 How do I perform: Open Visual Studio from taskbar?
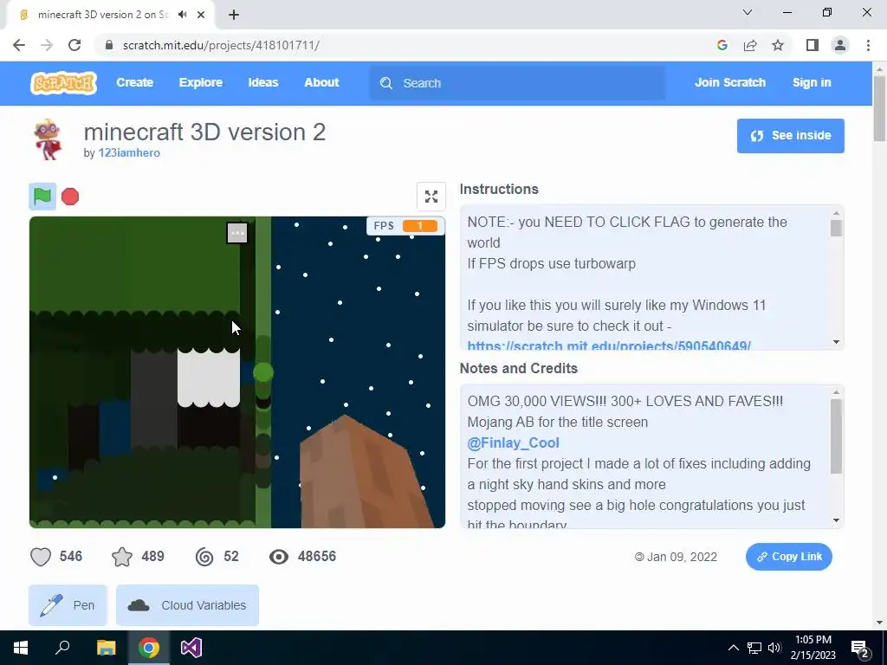(191, 648)
